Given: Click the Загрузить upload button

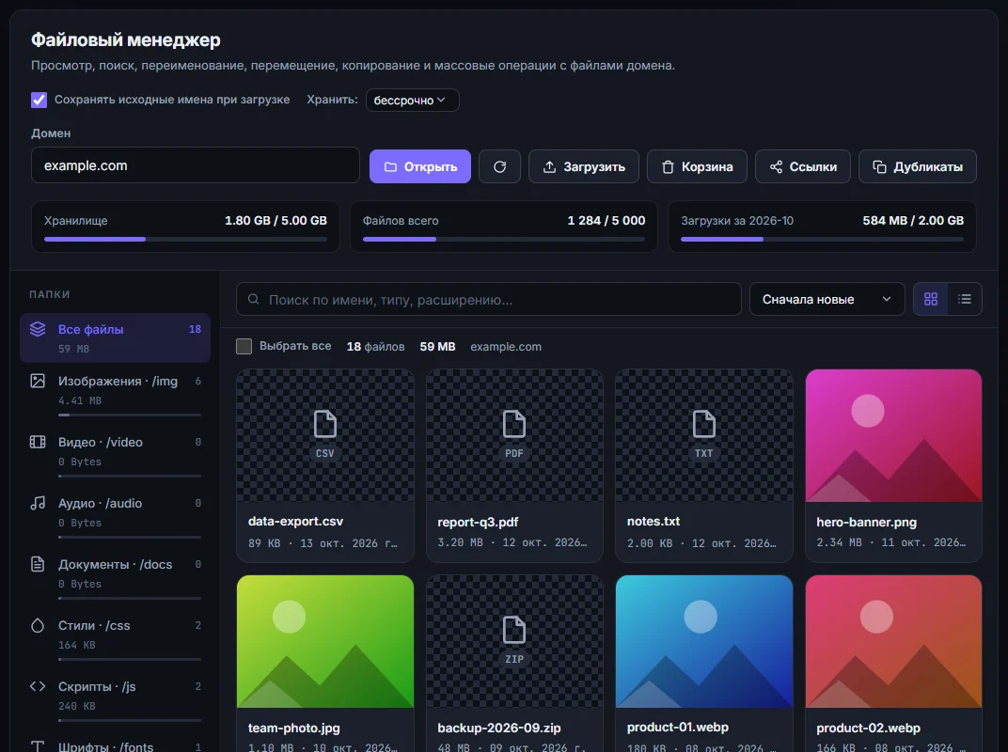Looking at the screenshot, I should 584,166.
